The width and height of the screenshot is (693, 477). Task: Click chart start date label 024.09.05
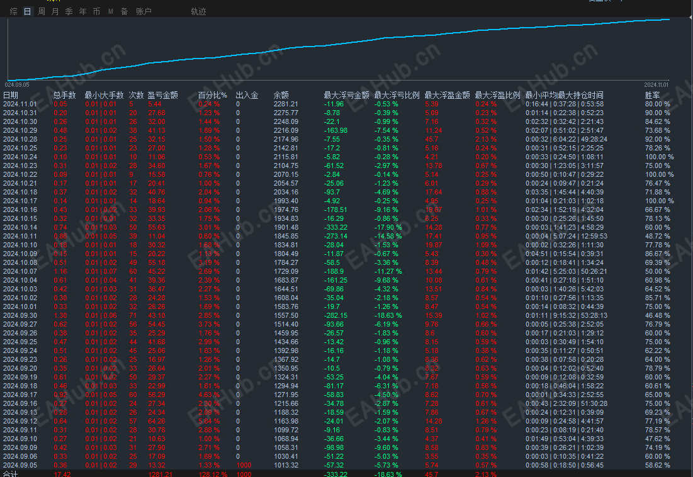(17, 85)
